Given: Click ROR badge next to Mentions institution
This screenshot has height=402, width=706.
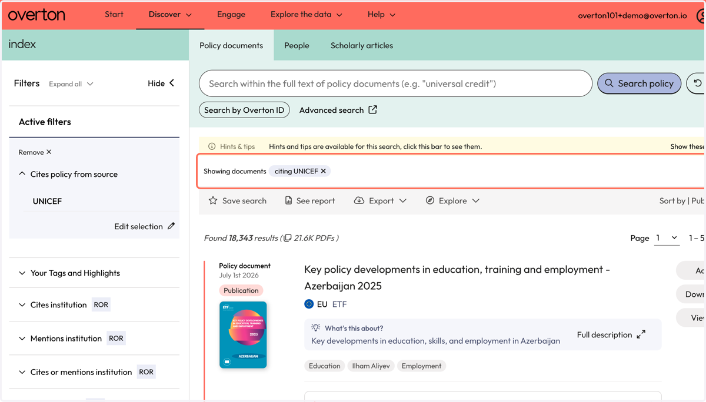Looking at the screenshot, I should tap(116, 339).
